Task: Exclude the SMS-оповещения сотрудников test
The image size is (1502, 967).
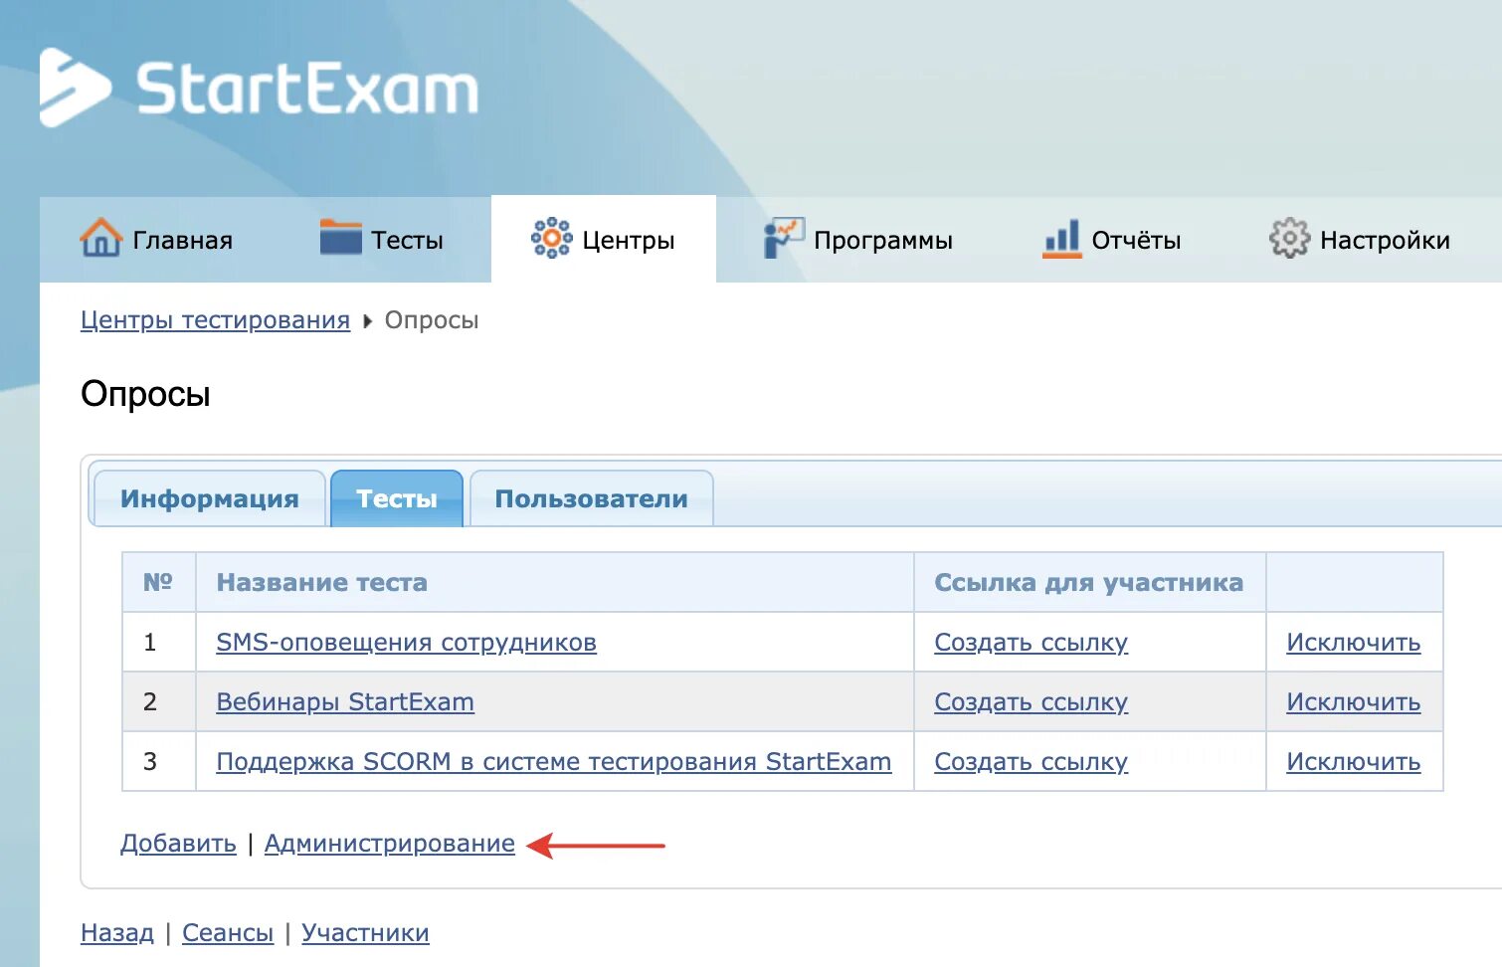Action: pos(1353,643)
